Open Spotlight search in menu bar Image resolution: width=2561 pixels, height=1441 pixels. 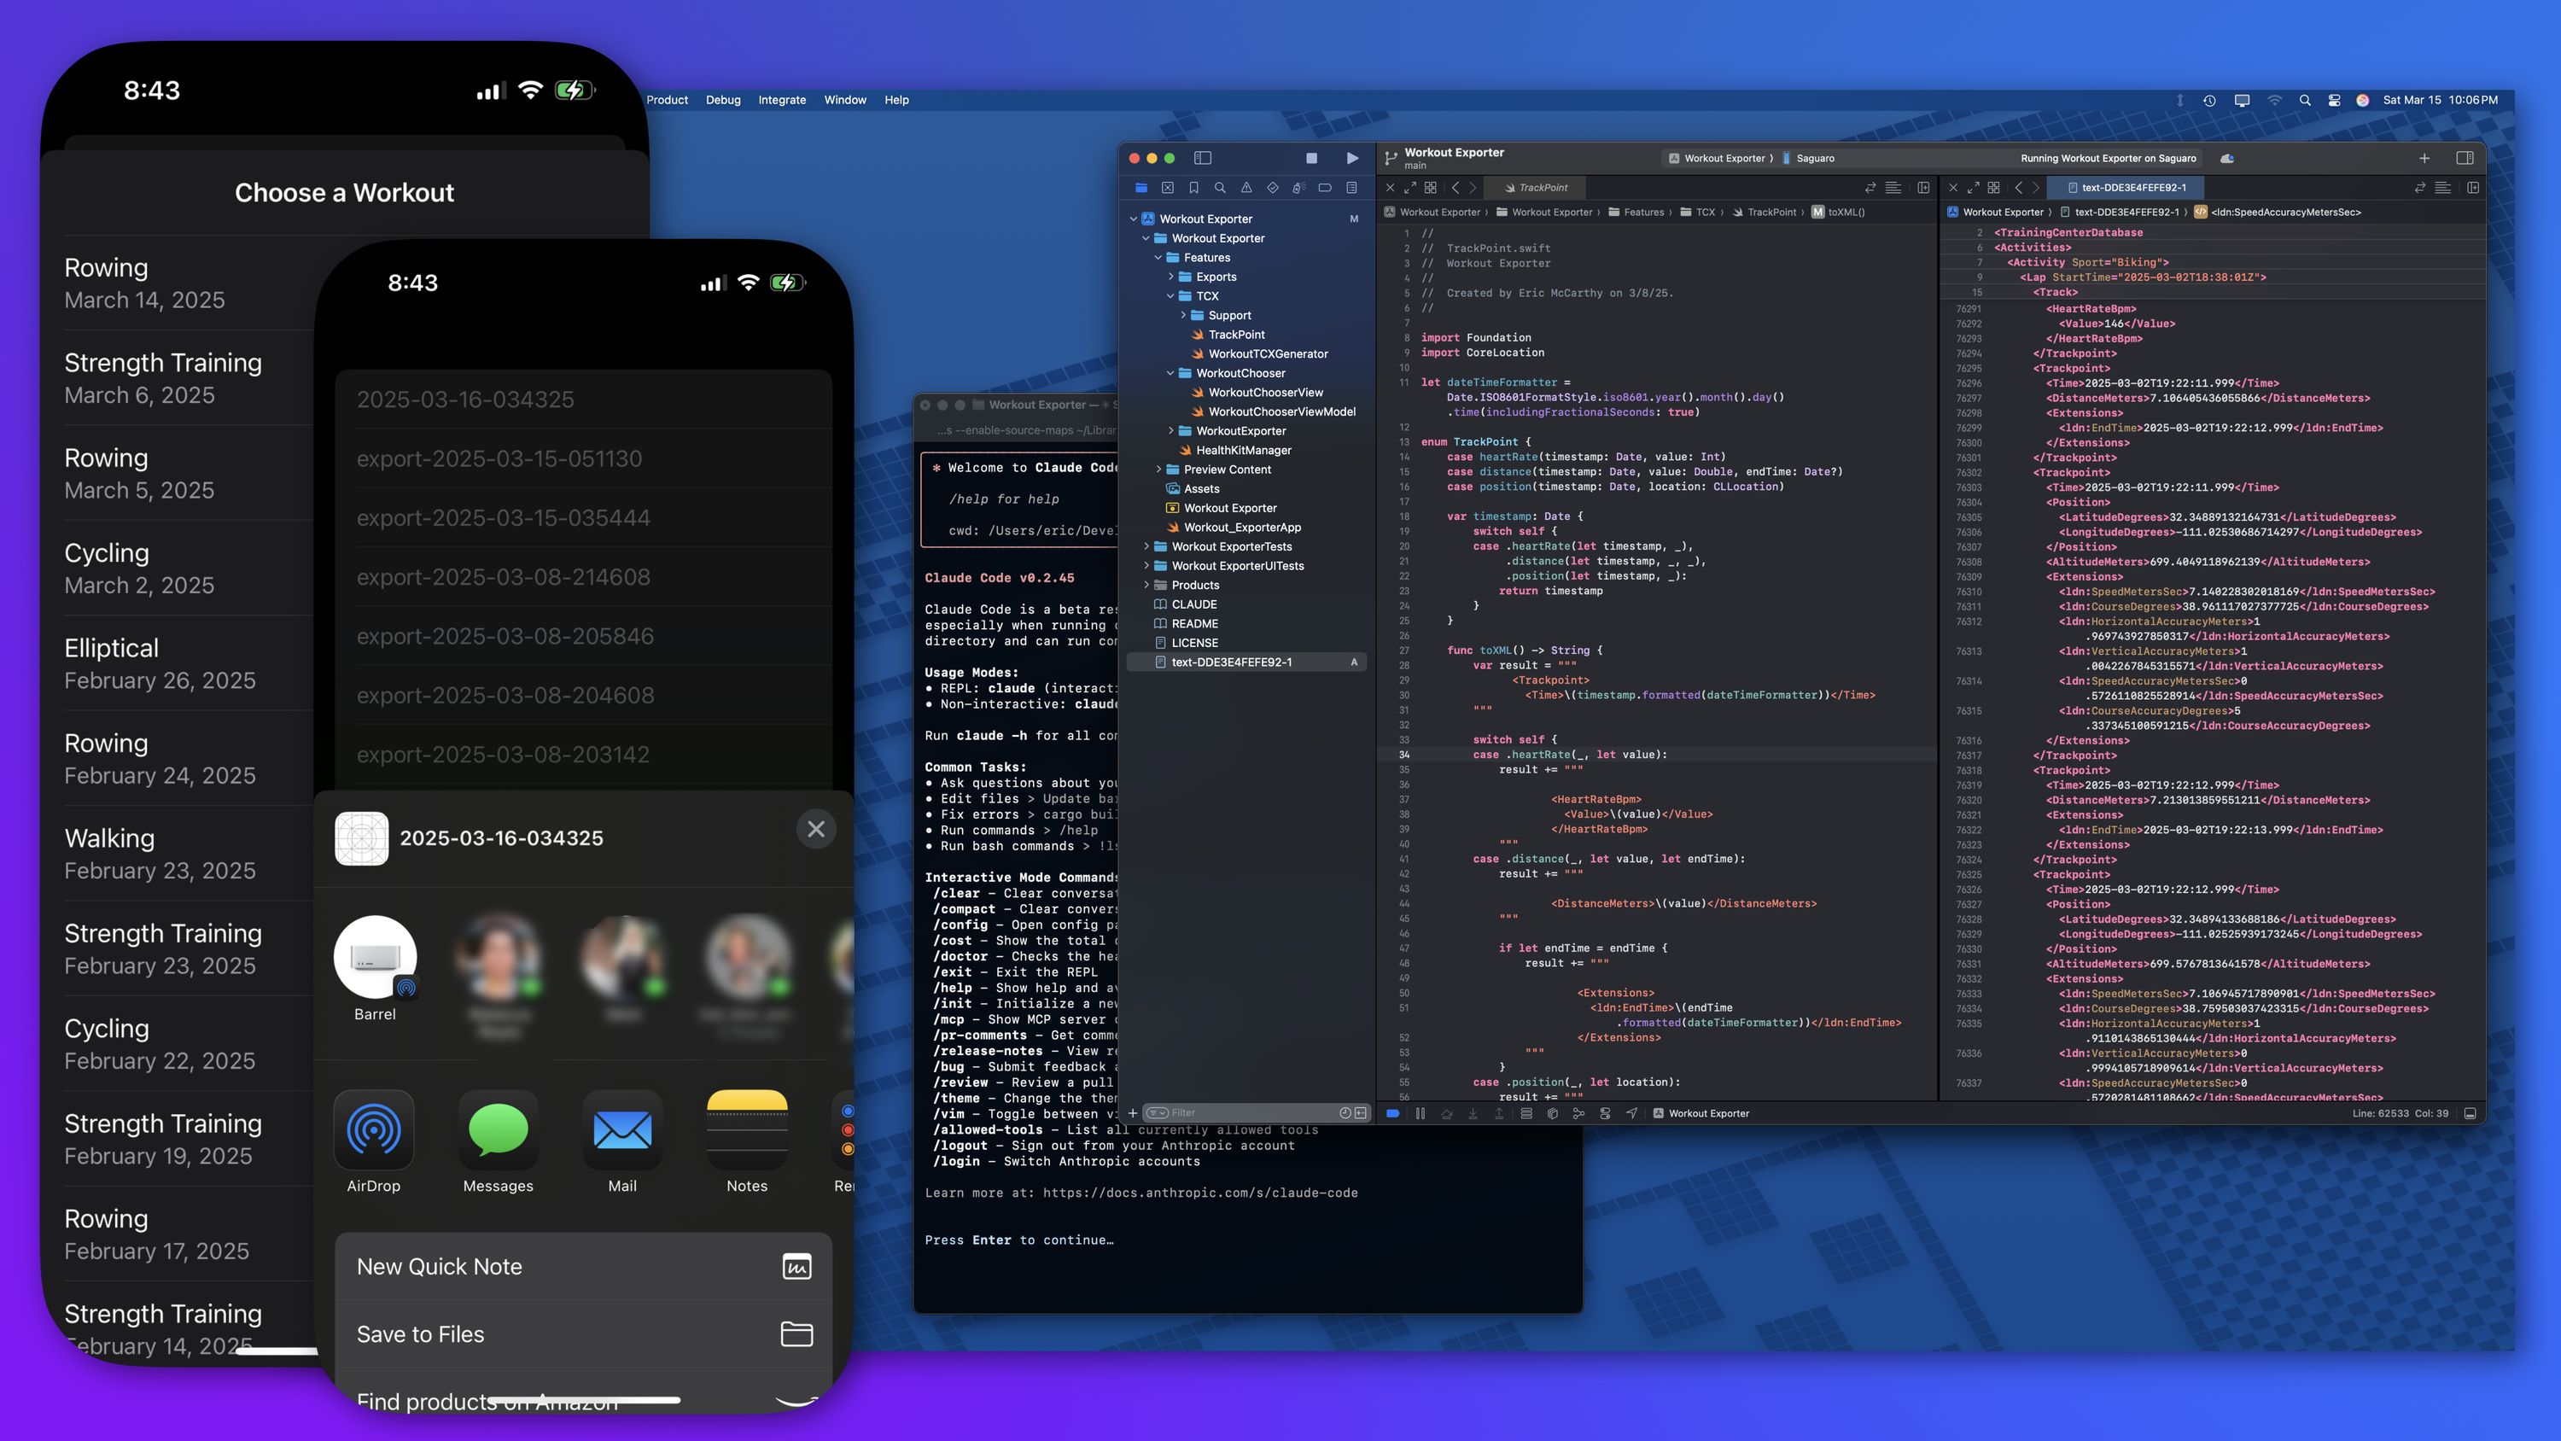[x=2305, y=101]
